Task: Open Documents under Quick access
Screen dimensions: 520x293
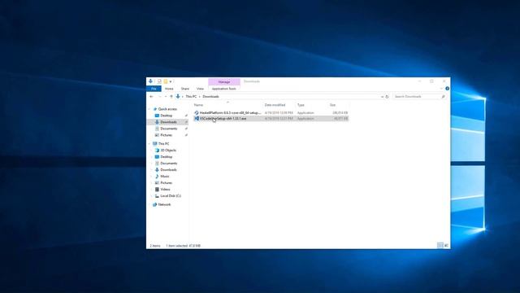Action: coord(169,129)
